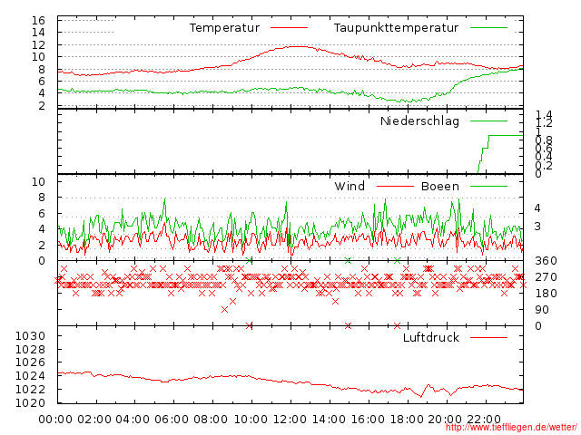This screenshot has height=435, width=581.
Task: Click the Niederschlag legend label
Action: click(419, 121)
